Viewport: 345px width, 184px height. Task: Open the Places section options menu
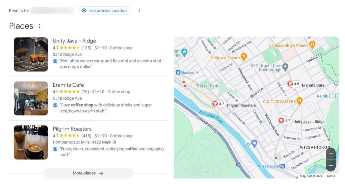tap(40, 26)
